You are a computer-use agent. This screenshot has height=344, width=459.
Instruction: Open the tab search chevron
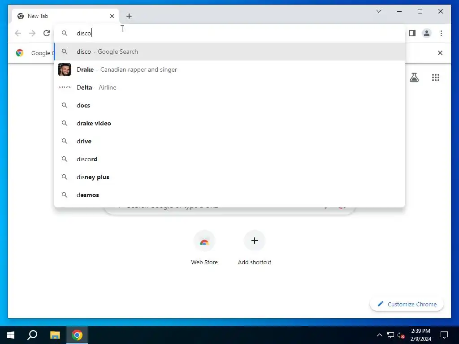(378, 11)
